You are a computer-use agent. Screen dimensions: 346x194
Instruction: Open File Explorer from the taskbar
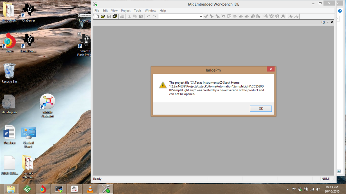tap(11, 189)
